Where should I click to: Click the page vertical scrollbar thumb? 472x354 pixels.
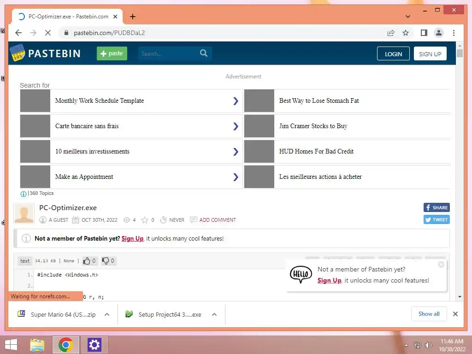point(460,53)
